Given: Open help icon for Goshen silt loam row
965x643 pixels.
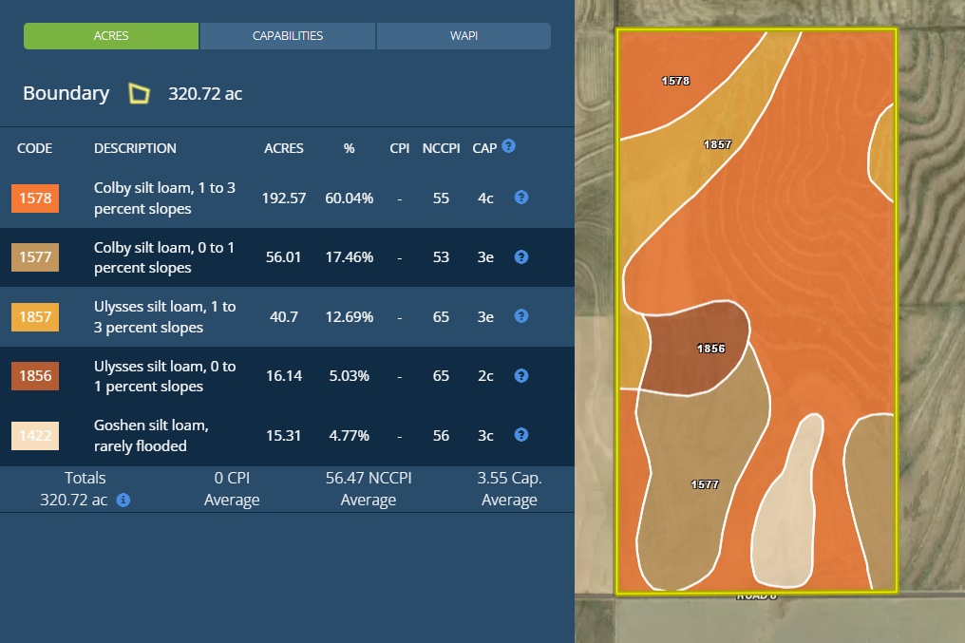Looking at the screenshot, I should pos(520,435).
